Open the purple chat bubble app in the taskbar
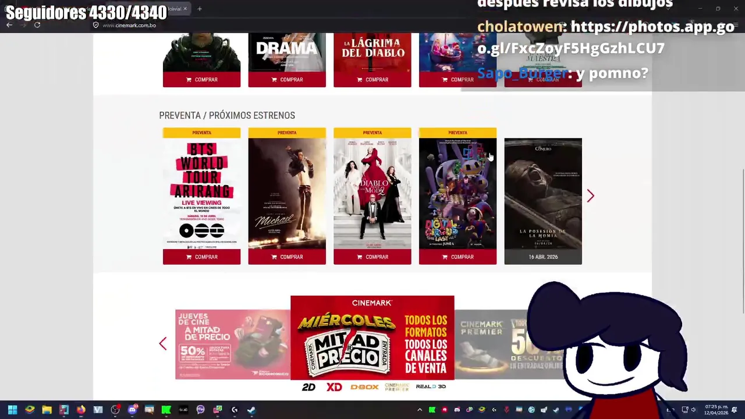Image resolution: width=745 pixels, height=419 pixels. (x=200, y=410)
